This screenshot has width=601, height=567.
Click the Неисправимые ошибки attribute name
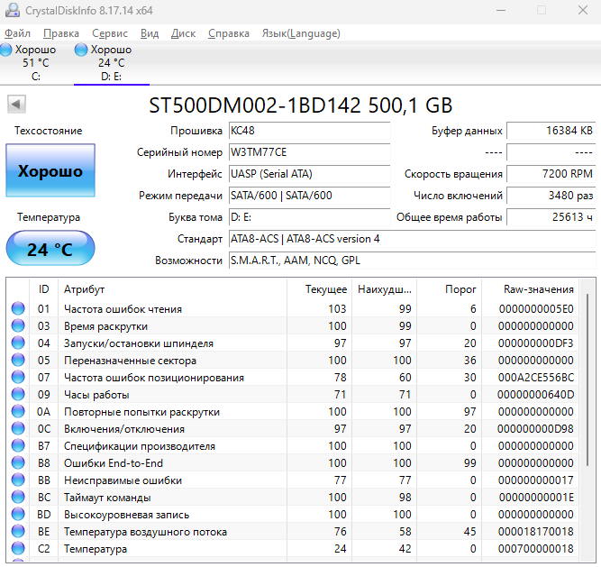123,480
